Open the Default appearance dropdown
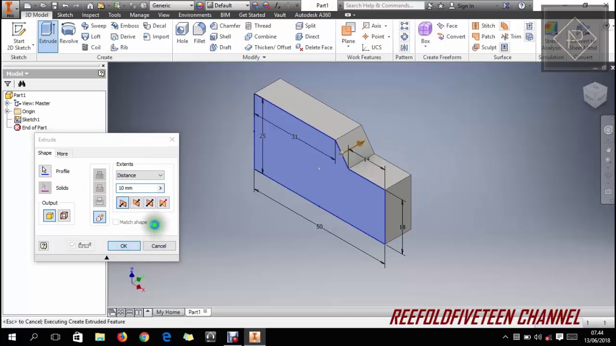 click(232, 5)
